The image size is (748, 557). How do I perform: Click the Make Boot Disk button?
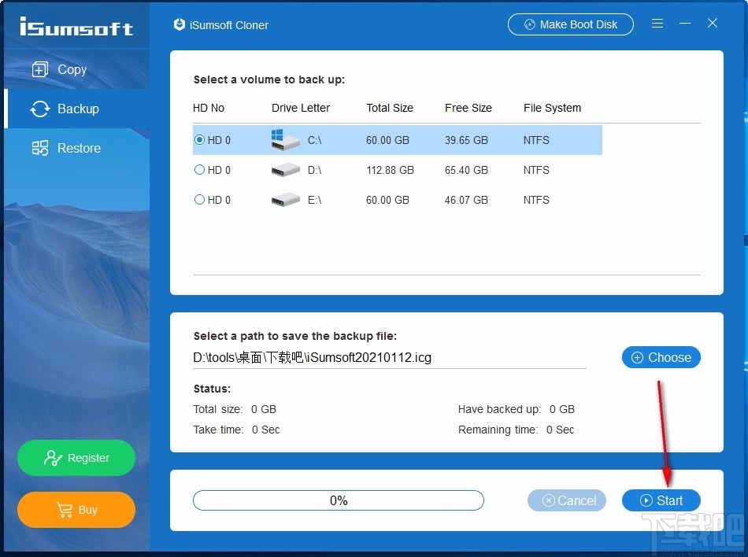[571, 24]
